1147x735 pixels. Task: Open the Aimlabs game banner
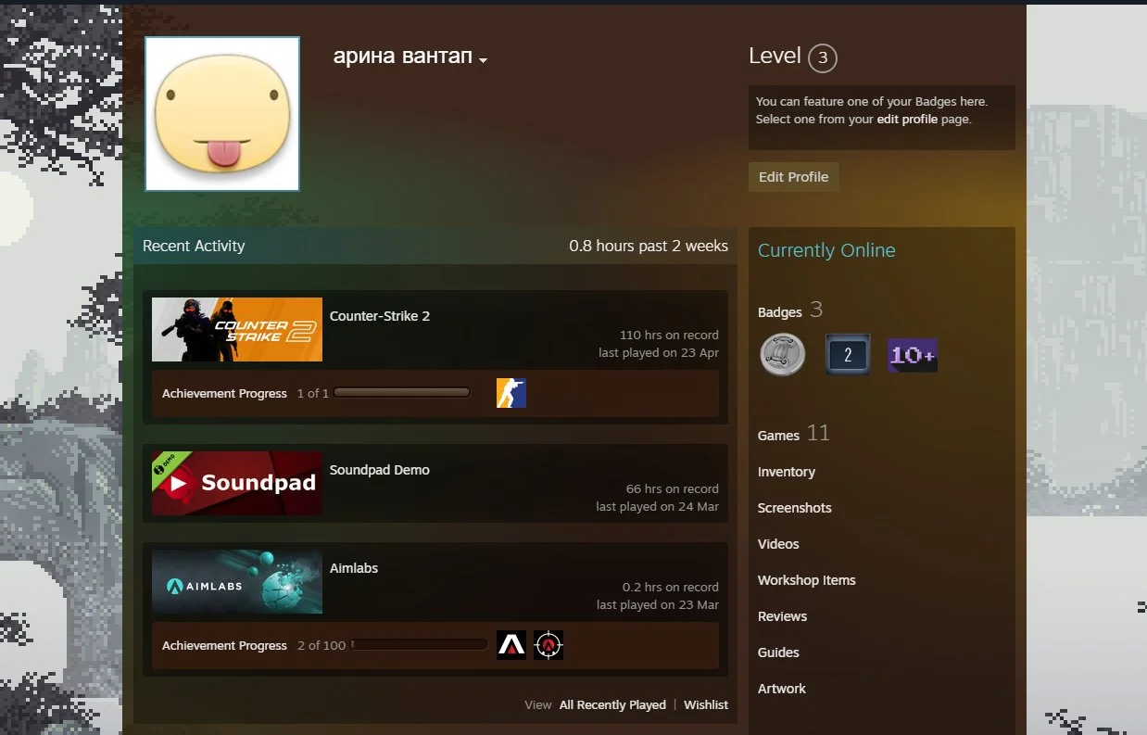click(237, 581)
